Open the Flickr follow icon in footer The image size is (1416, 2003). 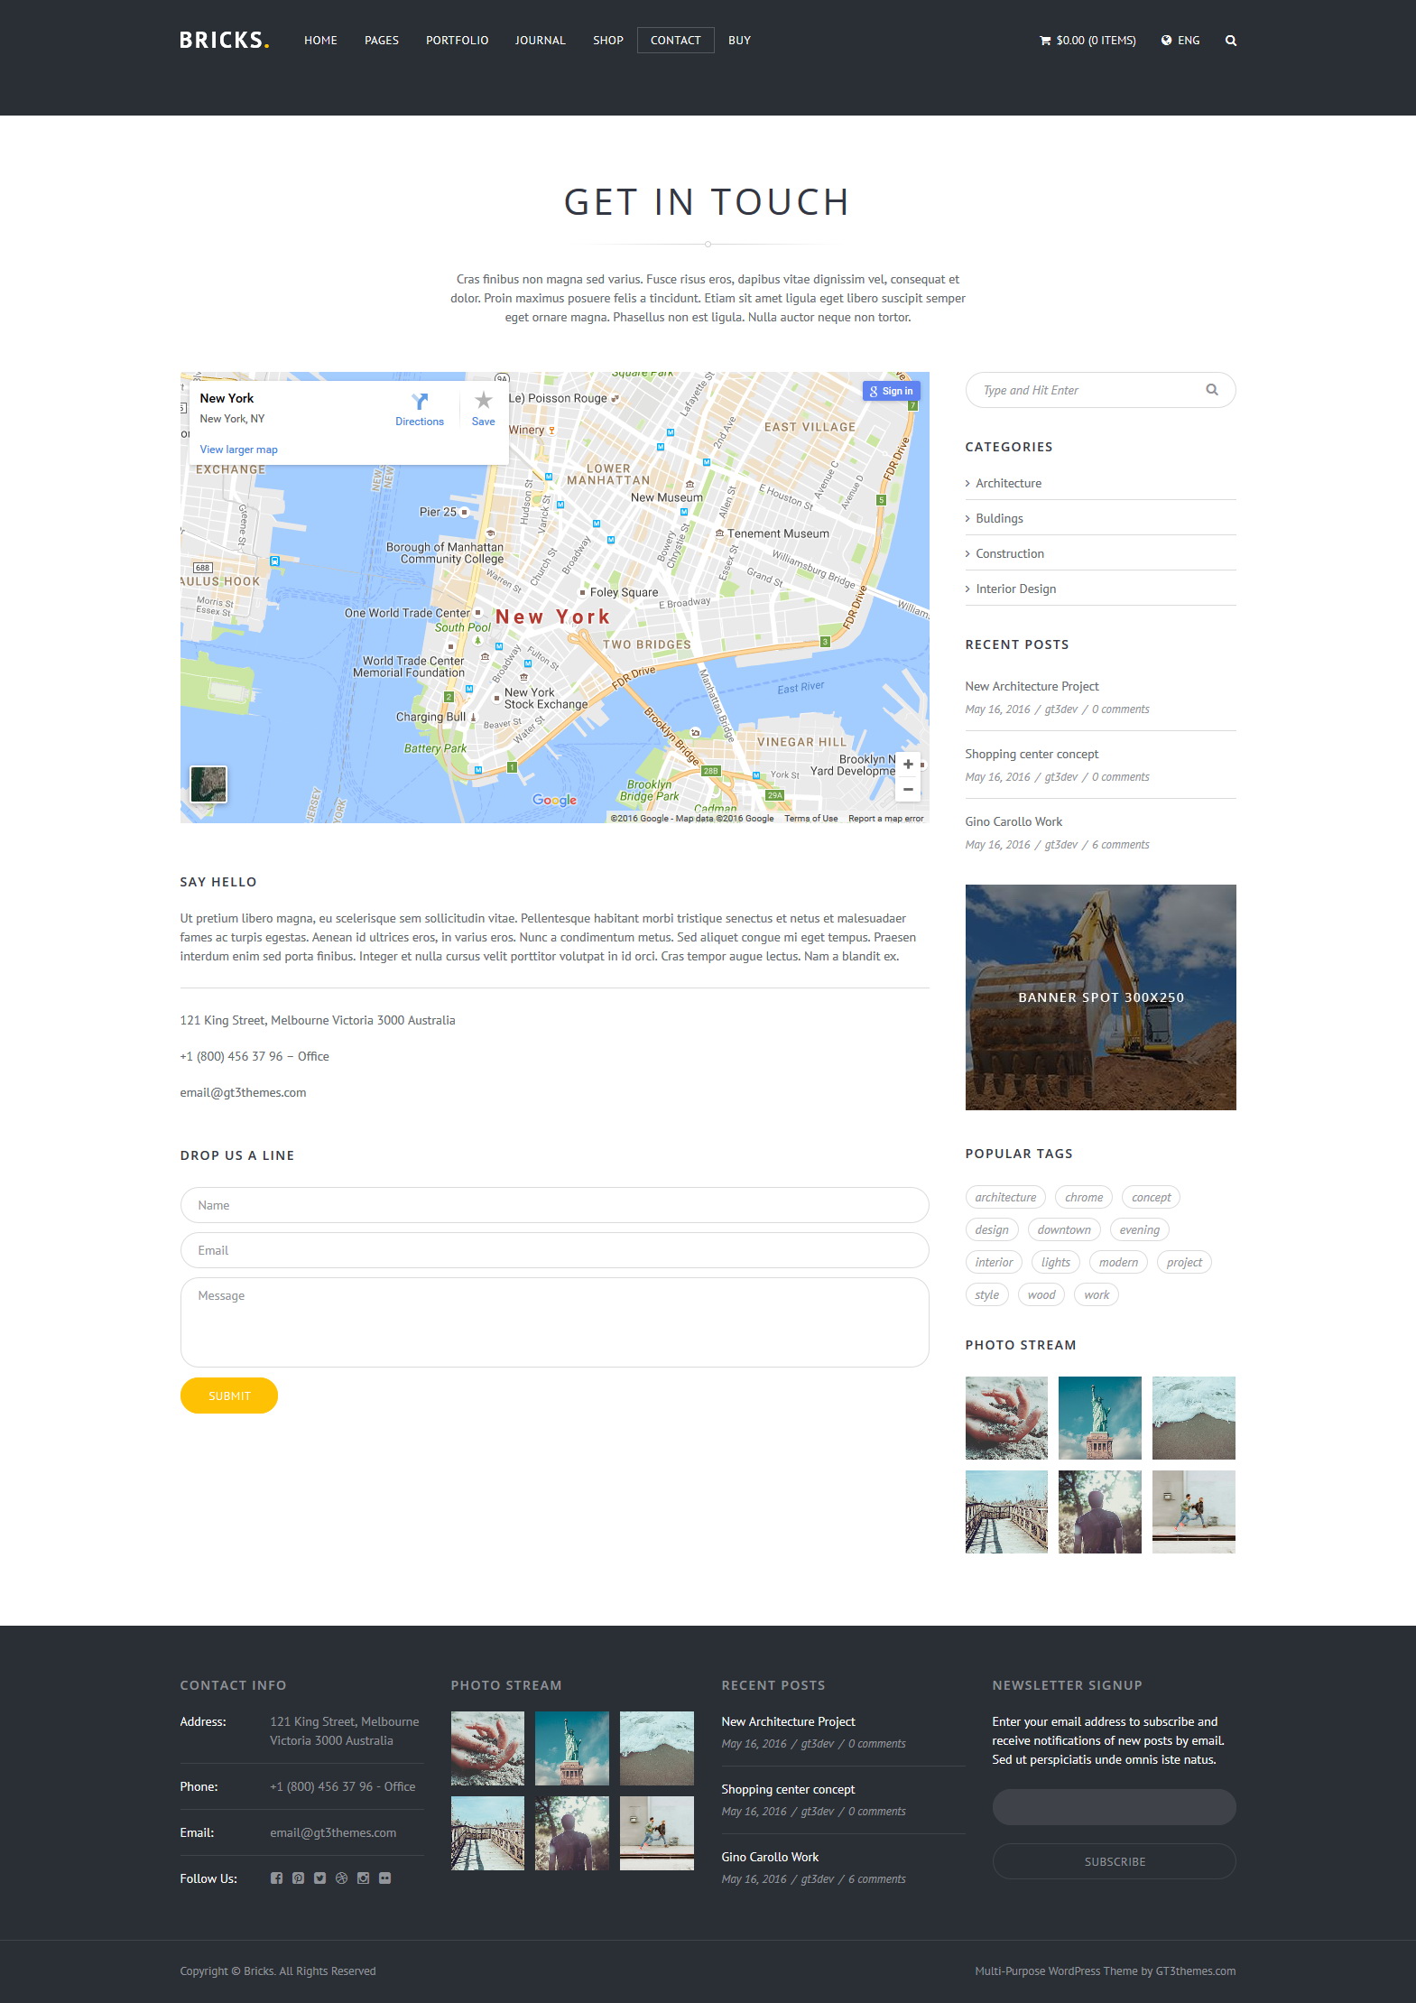click(x=384, y=1878)
